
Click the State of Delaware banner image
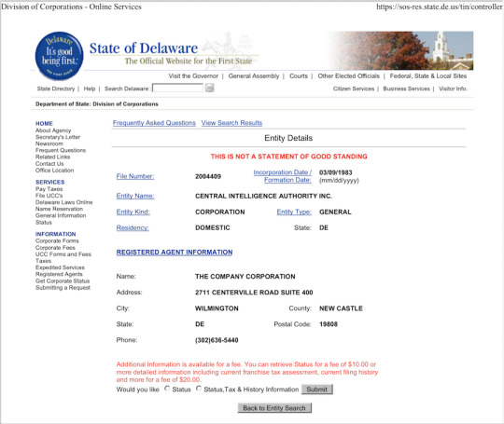coord(400,50)
